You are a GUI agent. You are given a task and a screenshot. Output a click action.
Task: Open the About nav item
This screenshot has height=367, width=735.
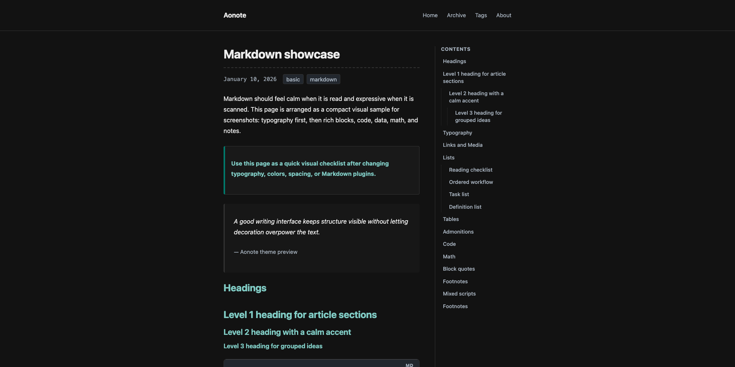pyautogui.click(x=503, y=15)
